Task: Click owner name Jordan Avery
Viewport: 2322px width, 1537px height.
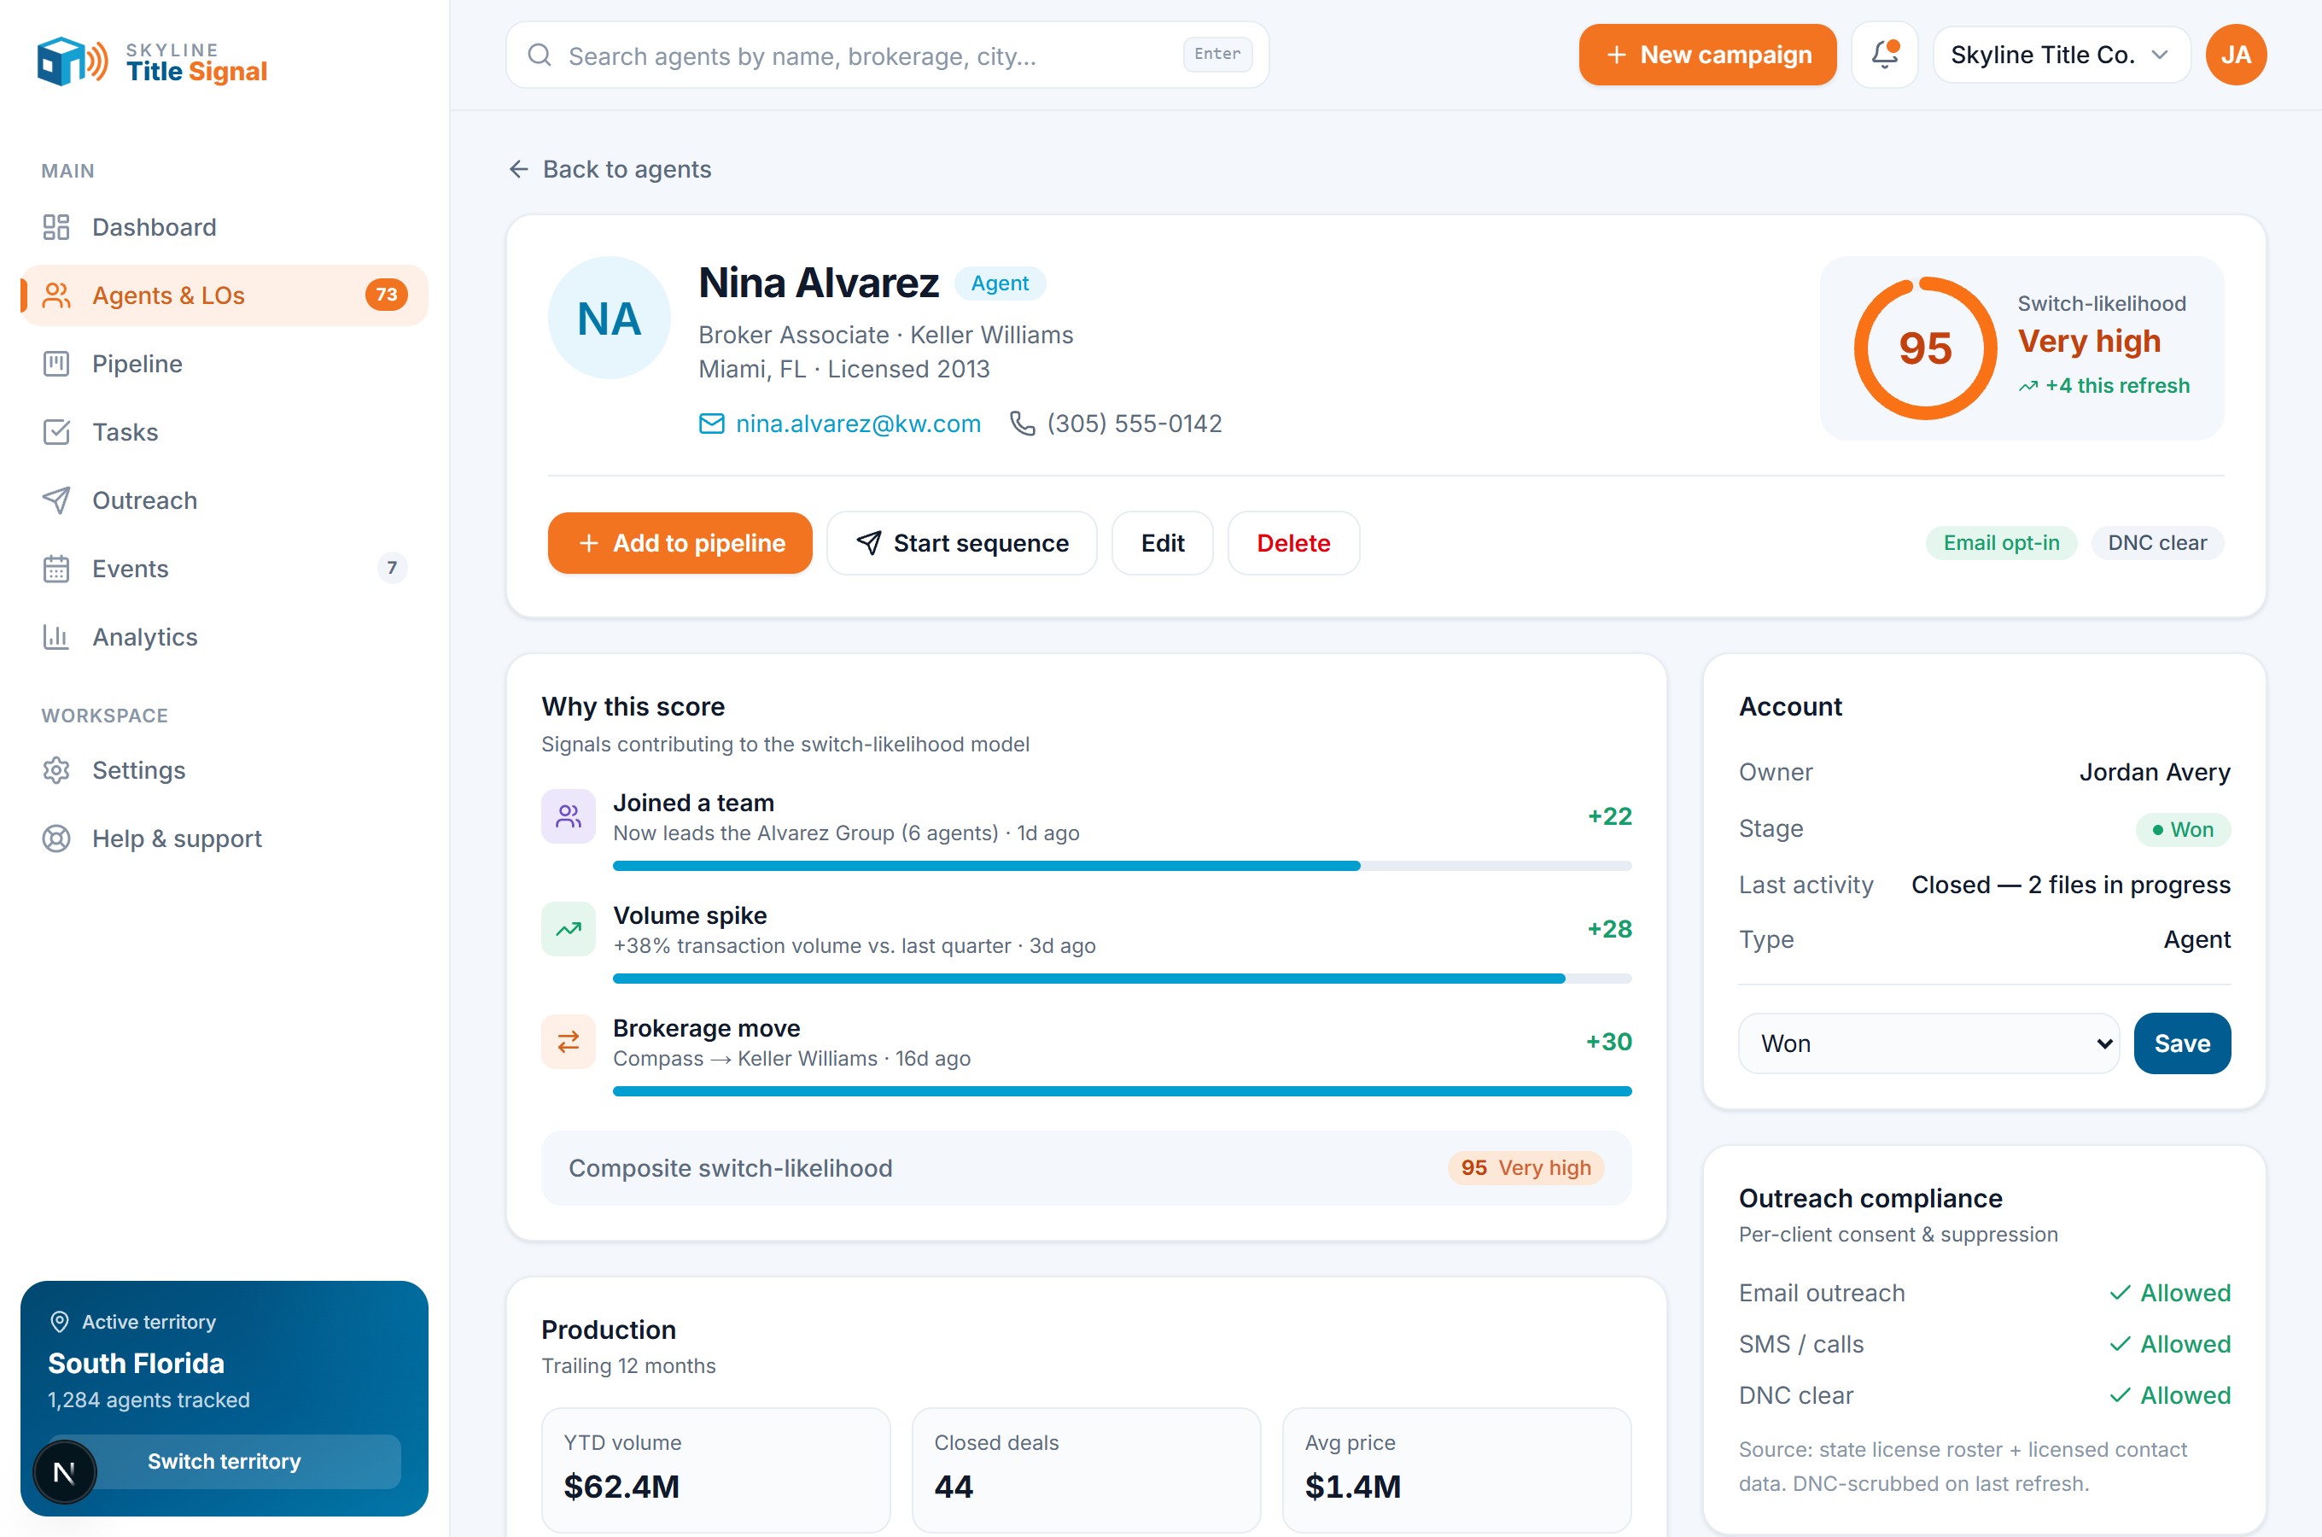Action: pyautogui.click(x=2155, y=773)
